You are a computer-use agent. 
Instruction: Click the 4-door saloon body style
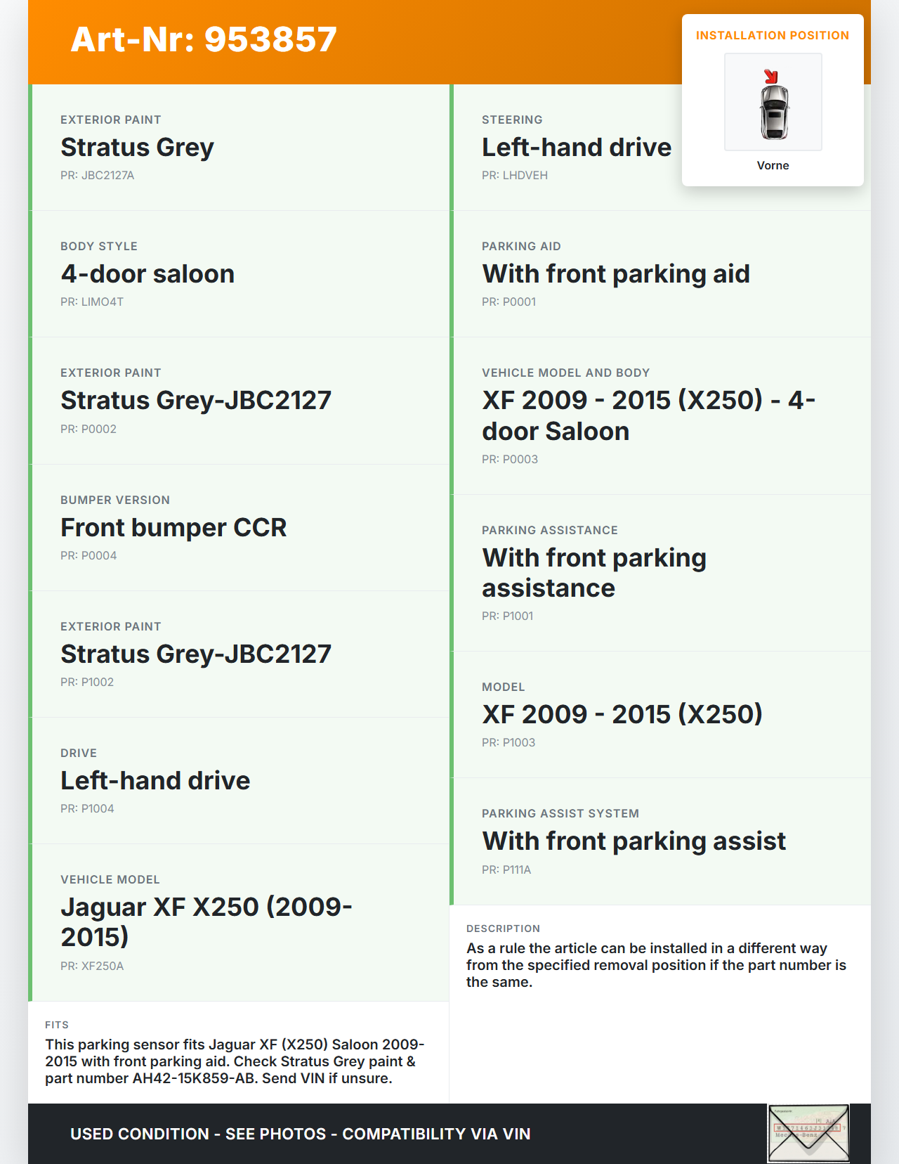point(147,274)
